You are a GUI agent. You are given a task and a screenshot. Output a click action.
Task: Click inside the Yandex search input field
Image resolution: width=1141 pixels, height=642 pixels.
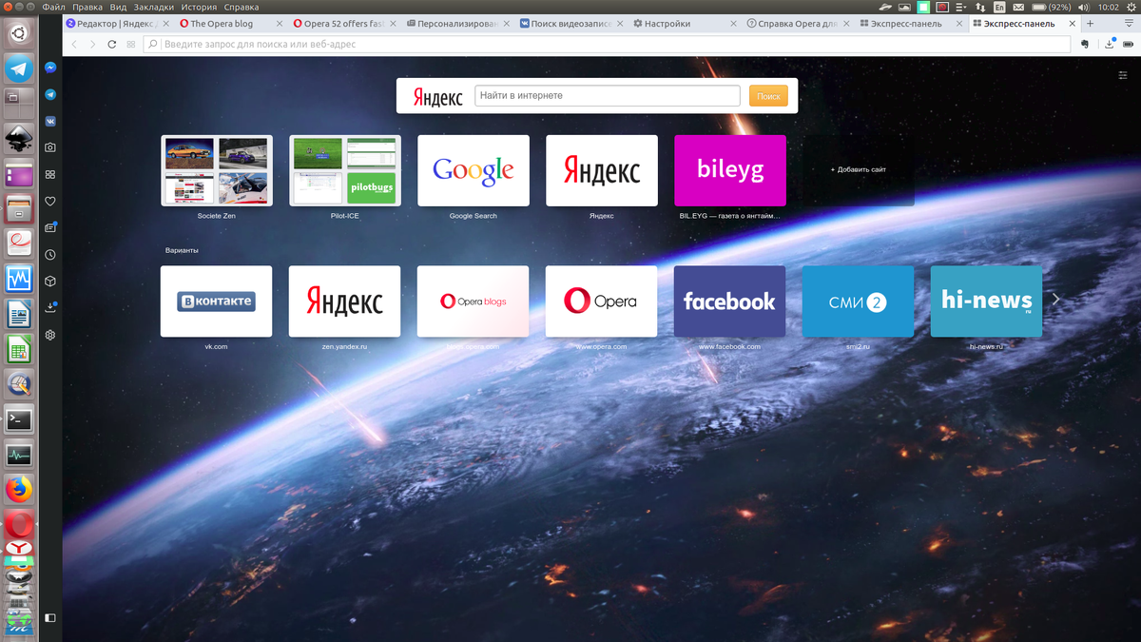coord(609,95)
